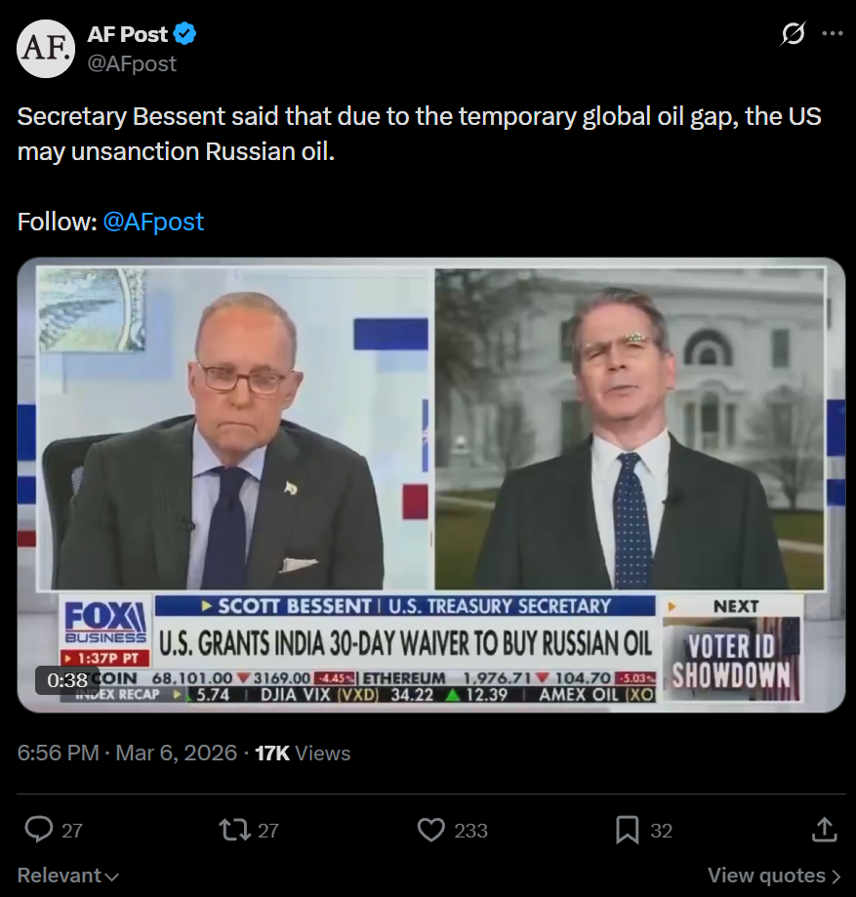Click the reply count 27
Image resolution: width=856 pixels, height=897 pixels.
72,831
